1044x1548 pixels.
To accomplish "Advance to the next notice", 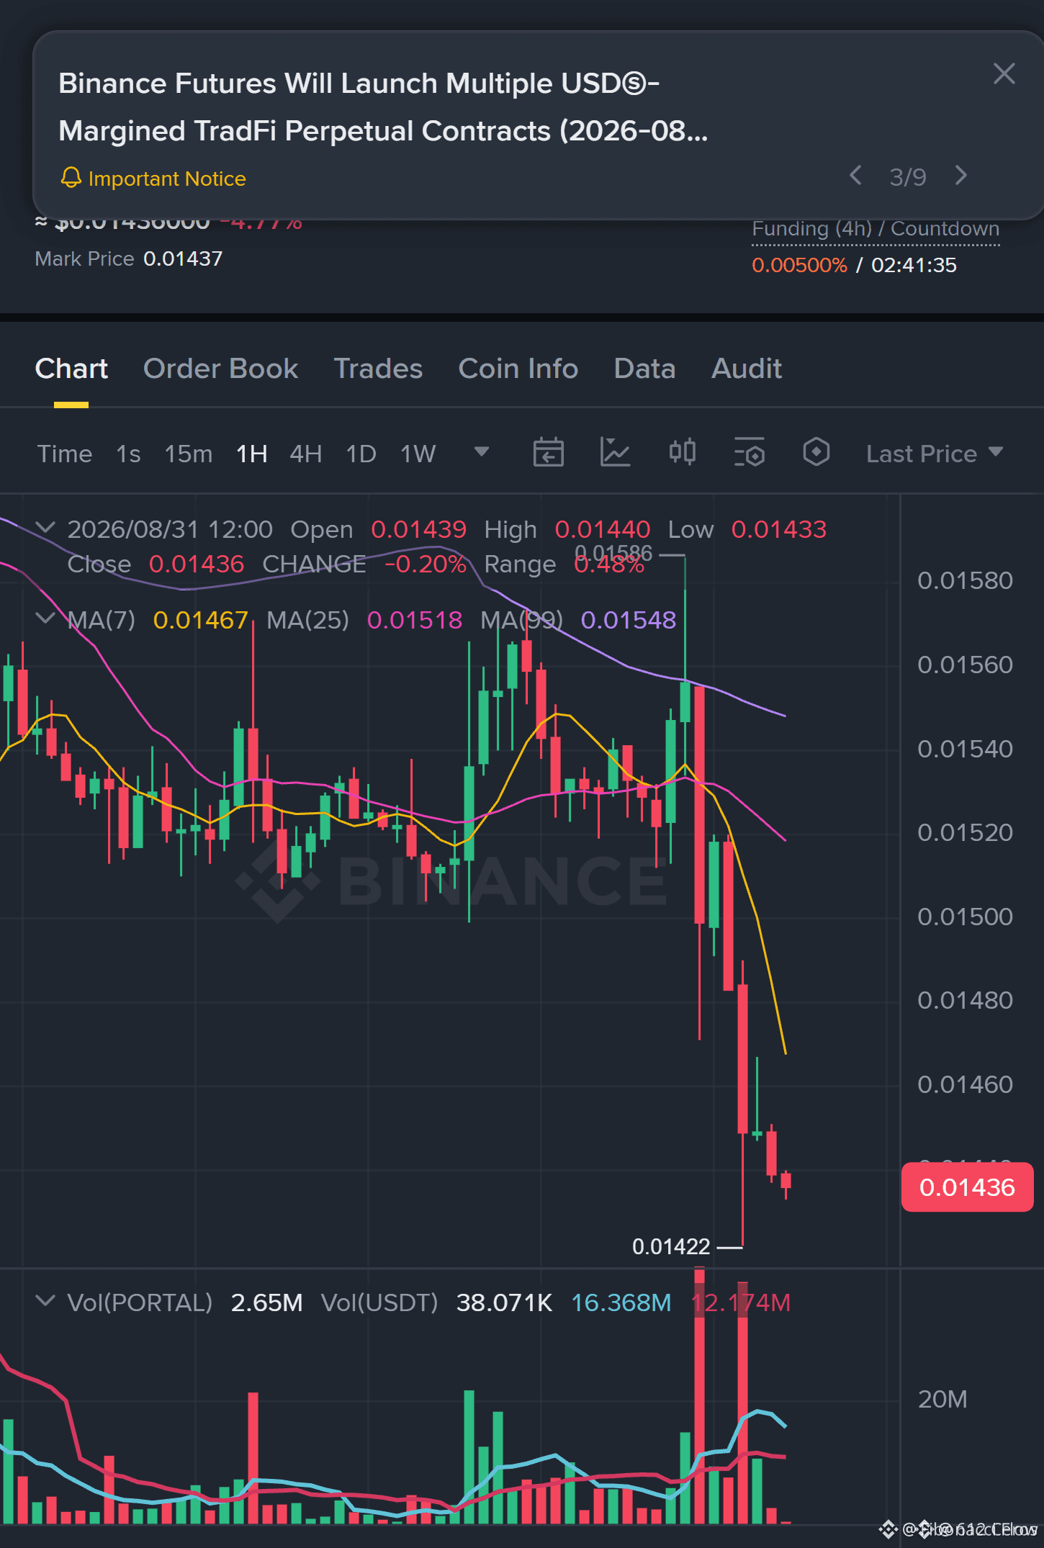I will click(960, 176).
